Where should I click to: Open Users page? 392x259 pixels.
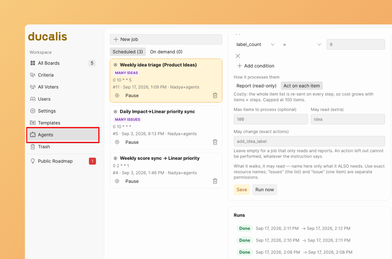click(63, 99)
